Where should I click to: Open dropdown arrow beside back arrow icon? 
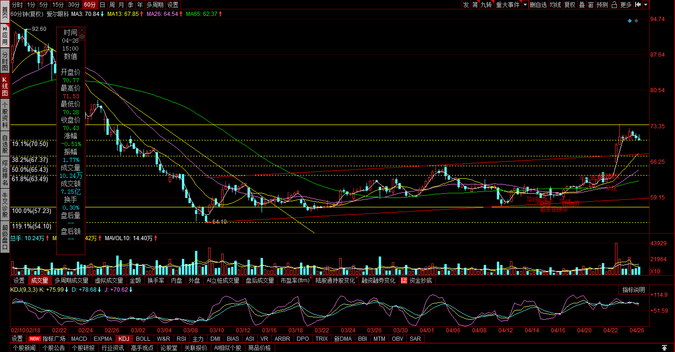pos(645,5)
